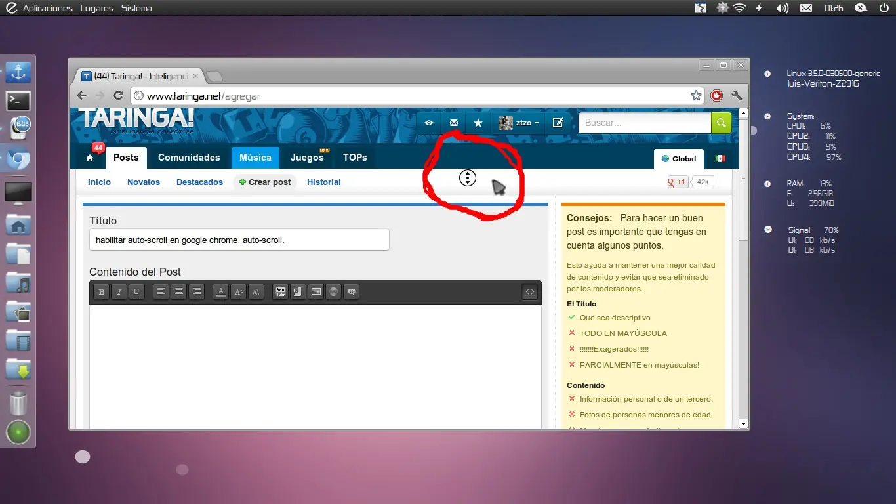This screenshot has height=504, width=896.
Task: Select the Música tab
Action: (255, 157)
